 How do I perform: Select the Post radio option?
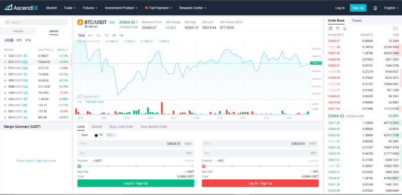pos(79,135)
